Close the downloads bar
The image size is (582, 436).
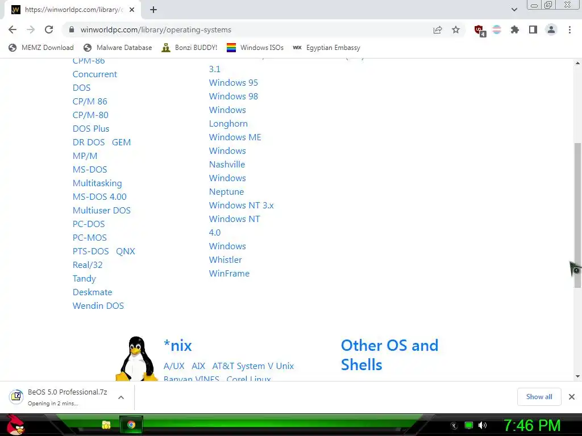coord(572,397)
